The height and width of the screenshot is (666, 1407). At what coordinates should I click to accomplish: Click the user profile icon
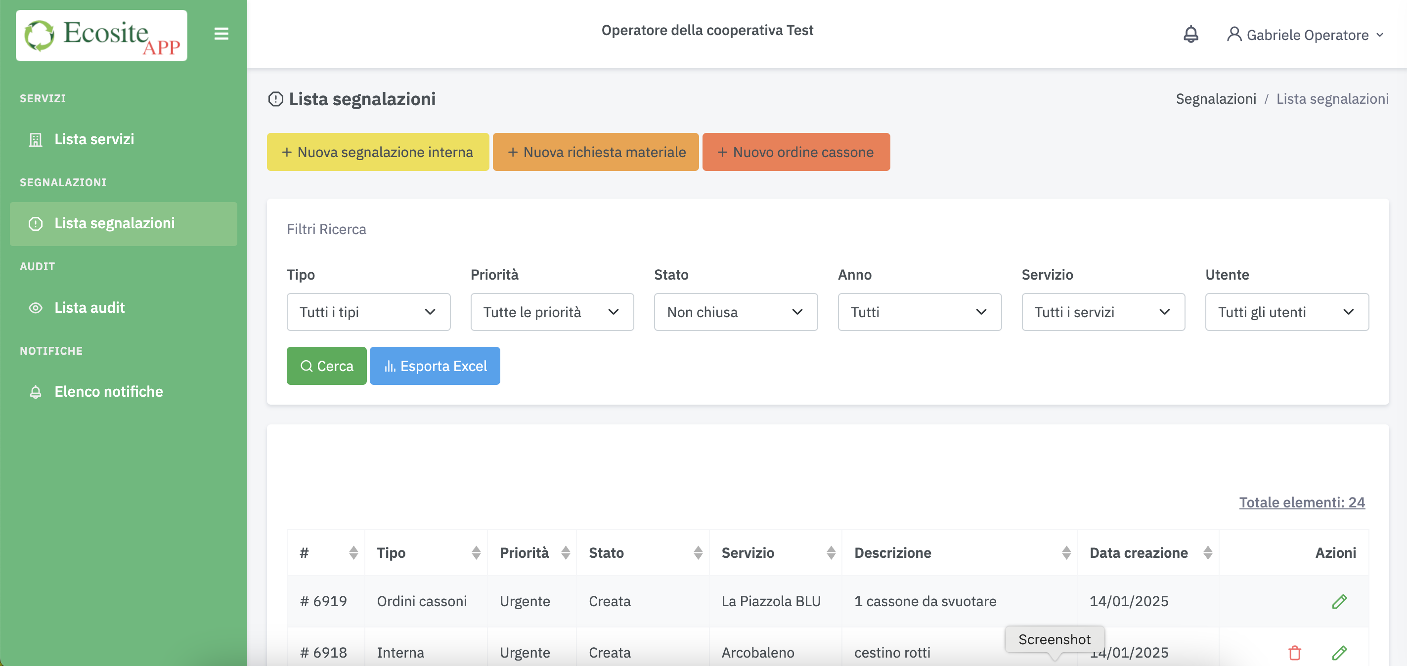(1234, 35)
